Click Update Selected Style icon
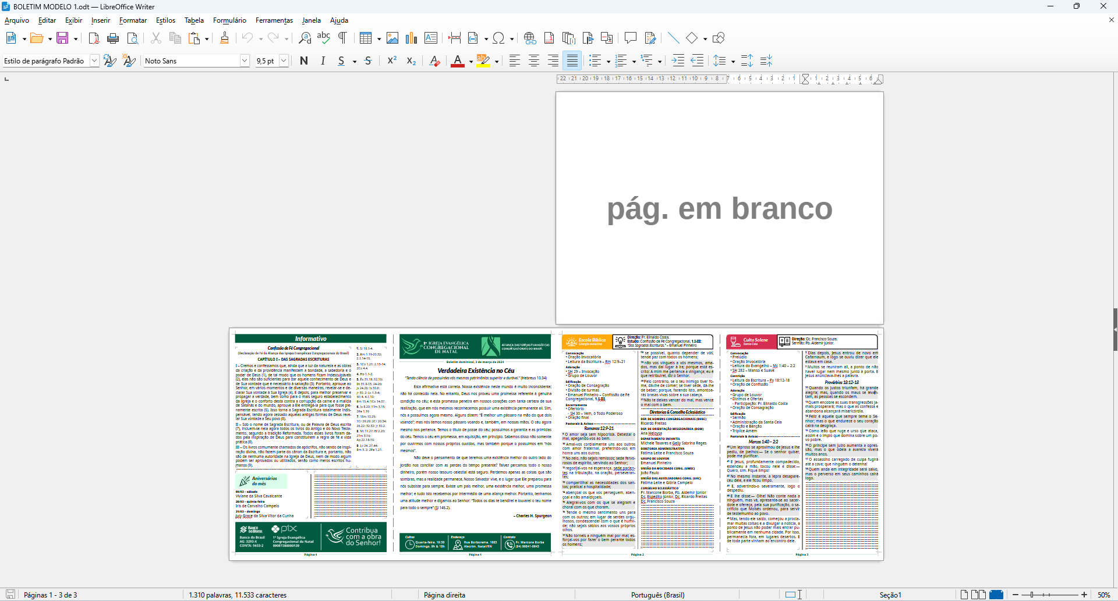 click(109, 61)
